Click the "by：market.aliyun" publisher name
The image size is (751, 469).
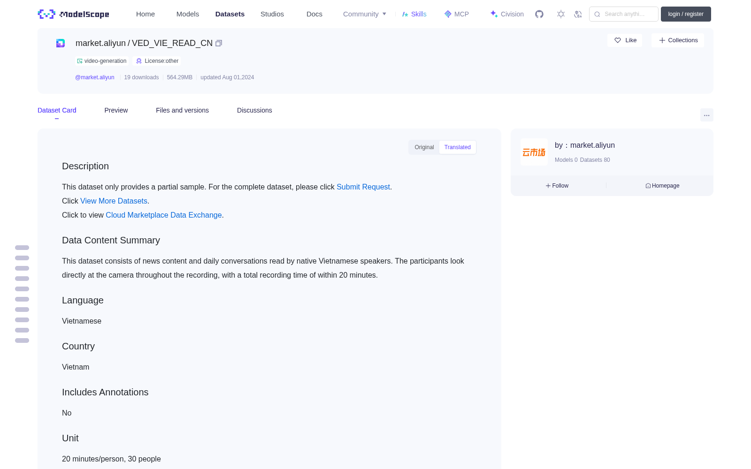click(585, 145)
